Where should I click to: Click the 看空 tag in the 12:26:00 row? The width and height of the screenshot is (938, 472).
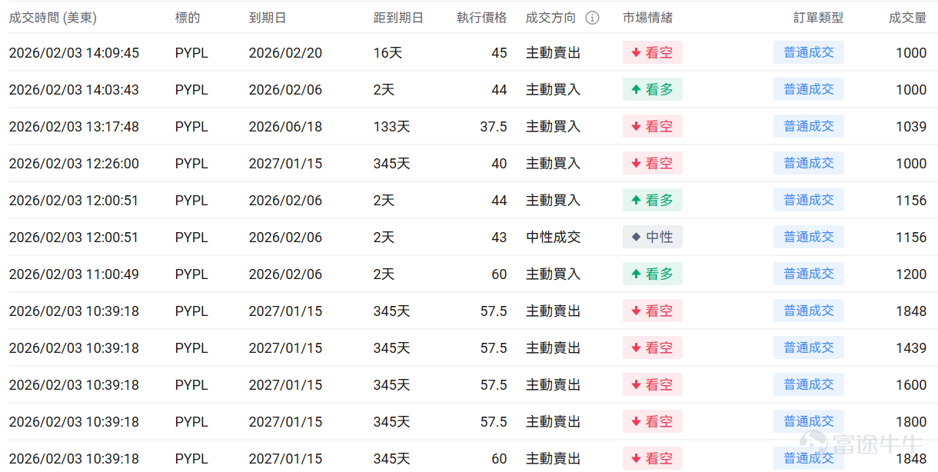(653, 163)
